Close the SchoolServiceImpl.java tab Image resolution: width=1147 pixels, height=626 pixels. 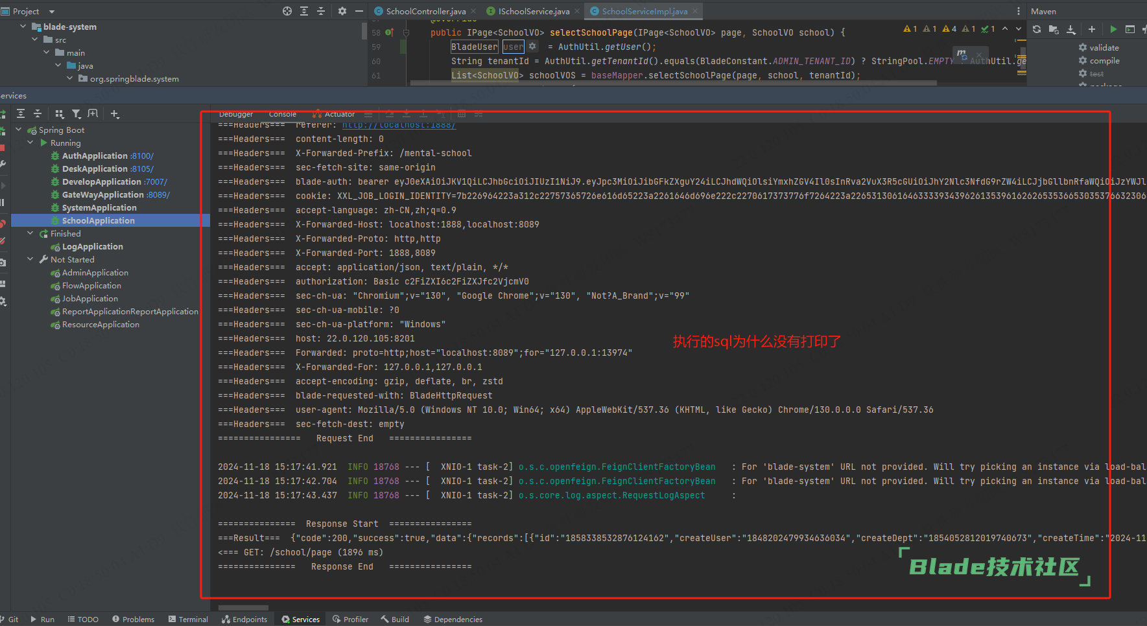pos(695,11)
